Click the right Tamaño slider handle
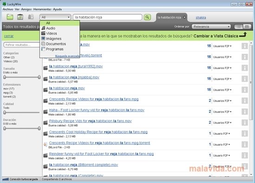The width and height of the screenshot is (255, 183). (39, 77)
